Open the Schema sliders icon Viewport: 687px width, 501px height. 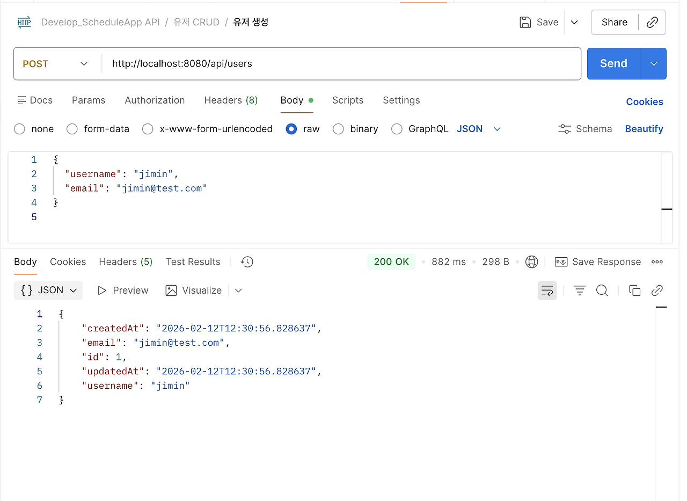pos(565,129)
